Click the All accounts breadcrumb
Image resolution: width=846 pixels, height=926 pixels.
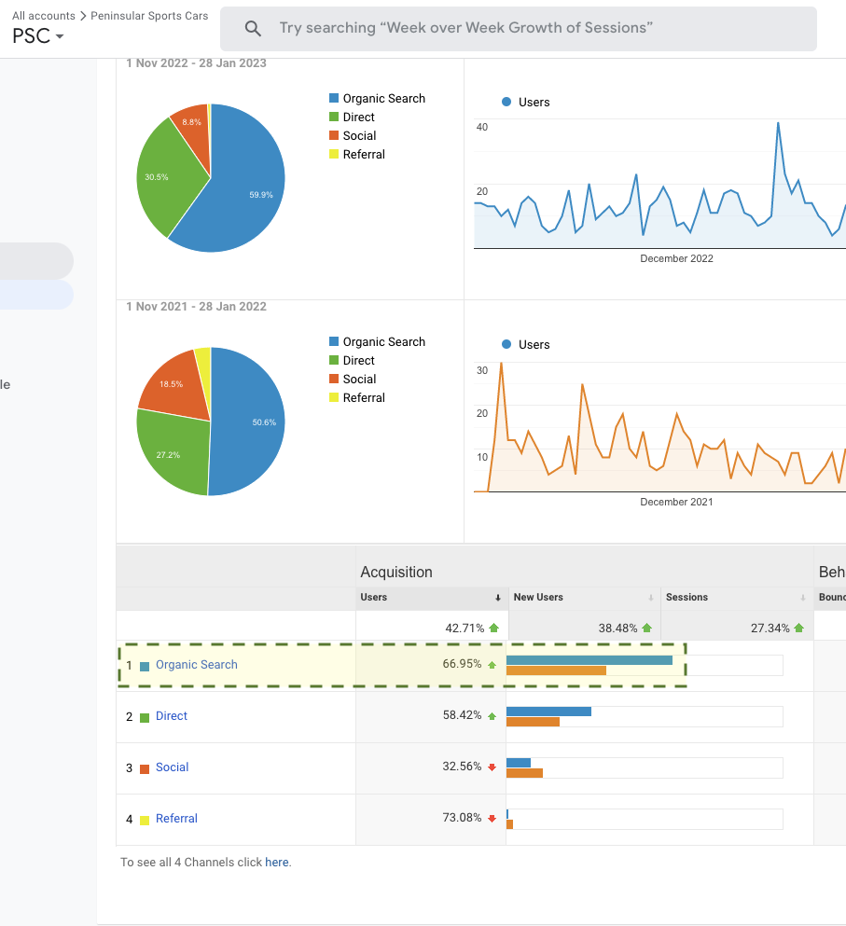(x=44, y=16)
